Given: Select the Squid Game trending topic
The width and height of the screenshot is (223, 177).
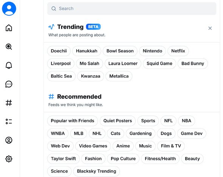Looking at the screenshot, I should (x=160, y=64).
